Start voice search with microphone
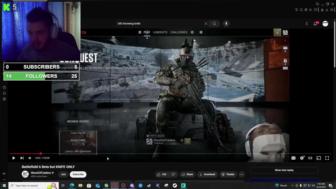The height and width of the screenshot is (189, 336). click(x=226, y=24)
